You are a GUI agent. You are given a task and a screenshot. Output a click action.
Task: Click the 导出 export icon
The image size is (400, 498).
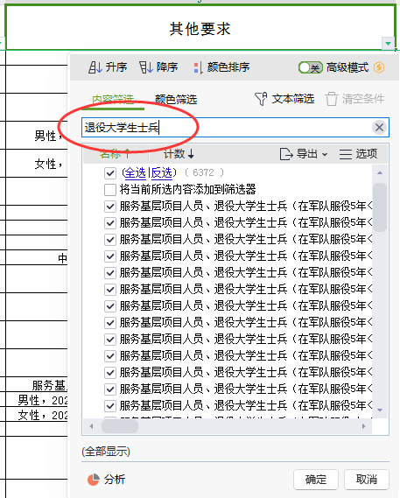(x=286, y=154)
